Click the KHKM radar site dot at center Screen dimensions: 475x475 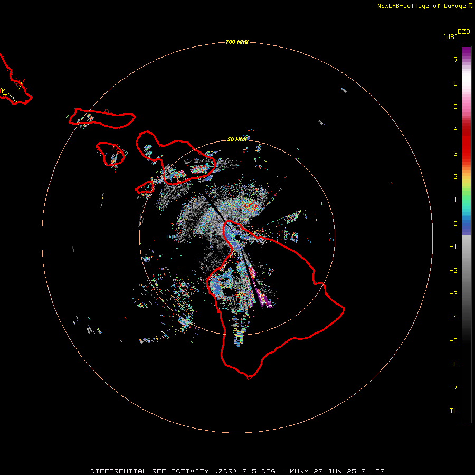pyautogui.click(x=237, y=237)
